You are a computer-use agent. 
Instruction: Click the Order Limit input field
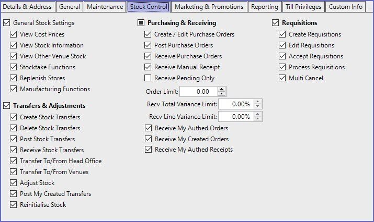[x=198, y=92]
